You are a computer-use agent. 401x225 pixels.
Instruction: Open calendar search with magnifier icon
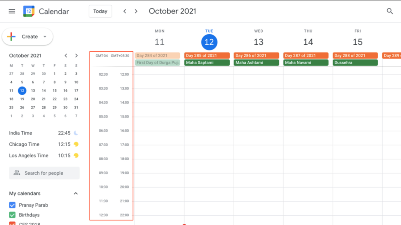click(x=390, y=11)
